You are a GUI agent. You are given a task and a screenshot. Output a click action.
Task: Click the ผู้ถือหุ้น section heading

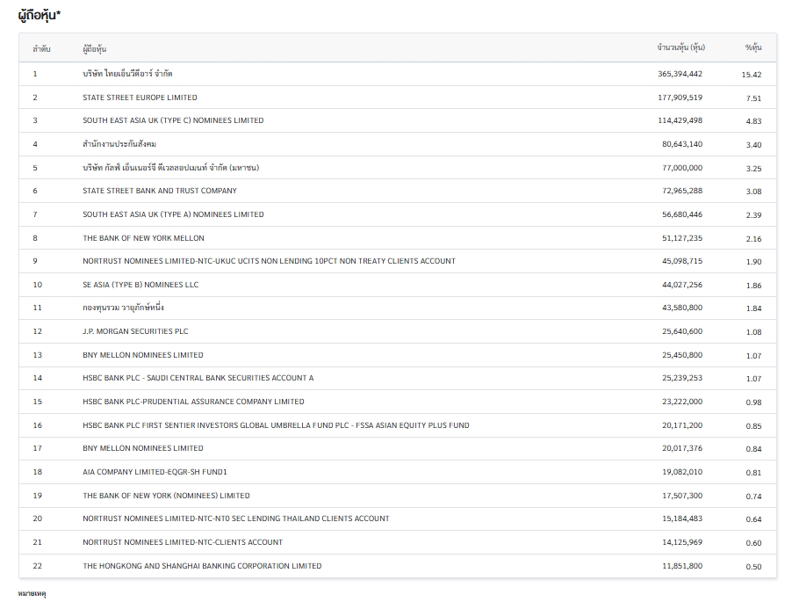[40, 16]
